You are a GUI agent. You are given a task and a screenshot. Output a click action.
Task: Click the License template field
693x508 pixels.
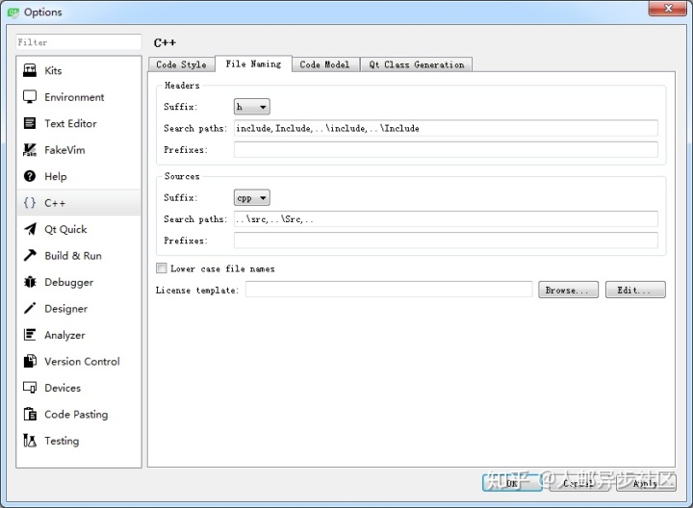tap(389, 290)
